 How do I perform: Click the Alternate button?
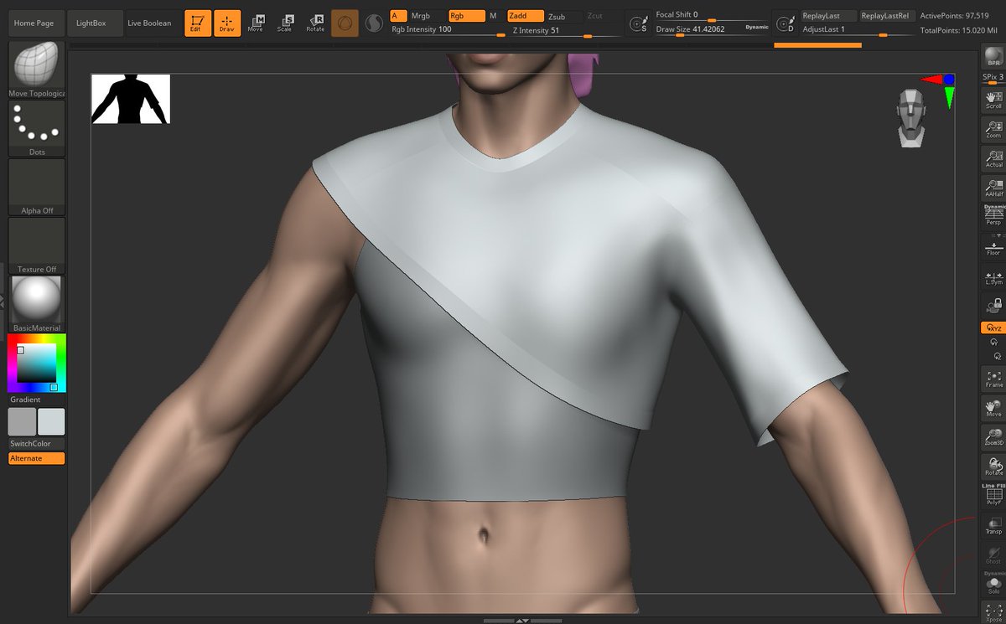37,458
